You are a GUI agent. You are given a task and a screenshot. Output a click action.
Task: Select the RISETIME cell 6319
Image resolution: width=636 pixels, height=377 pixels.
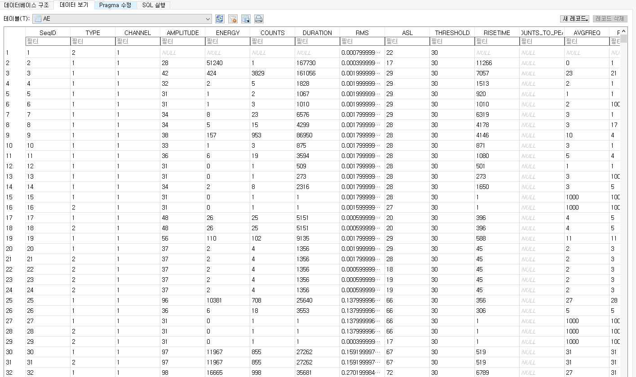click(x=497, y=114)
